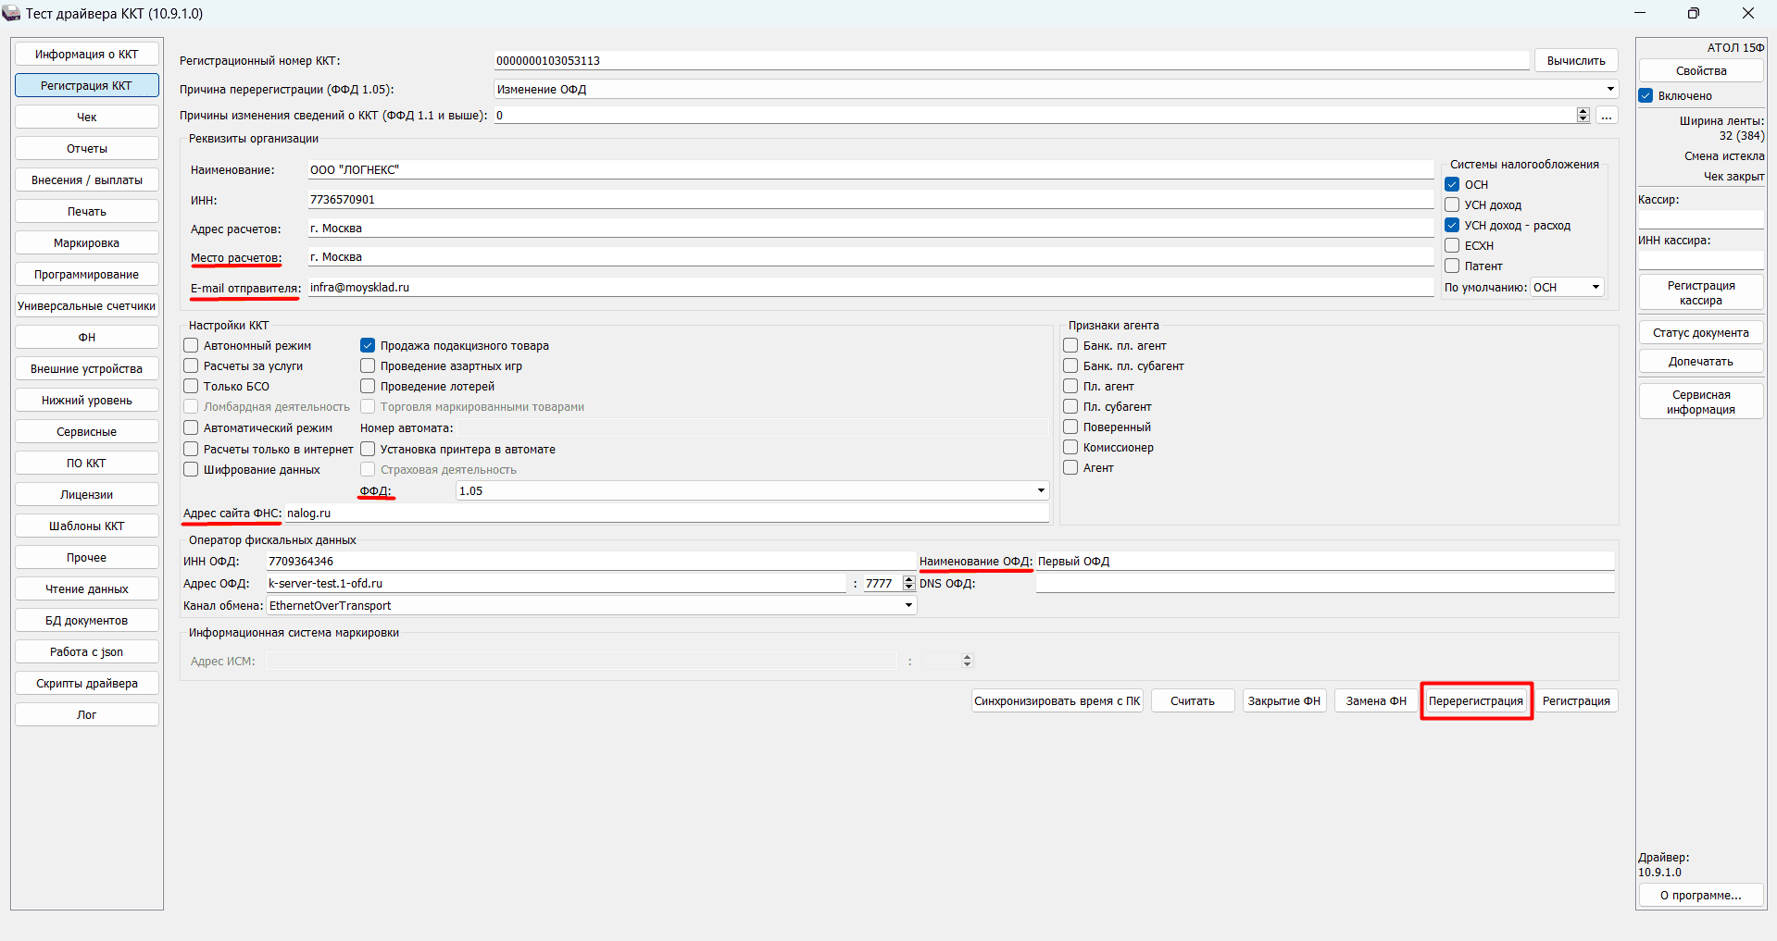
Task: Click the ИНН organization input field
Action: 870,200
